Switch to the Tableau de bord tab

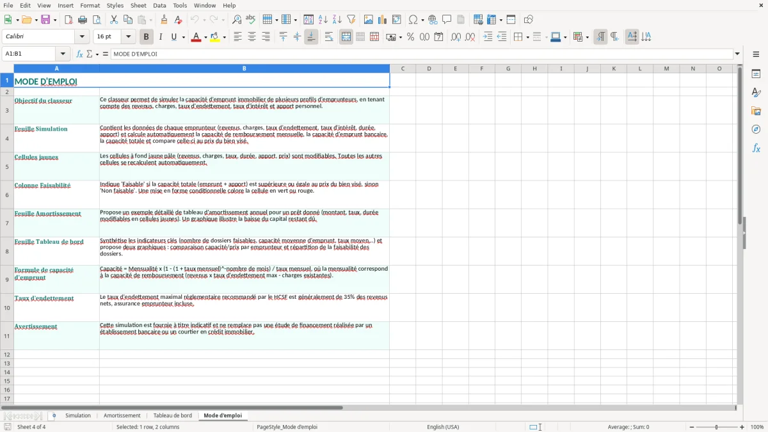[172, 415]
